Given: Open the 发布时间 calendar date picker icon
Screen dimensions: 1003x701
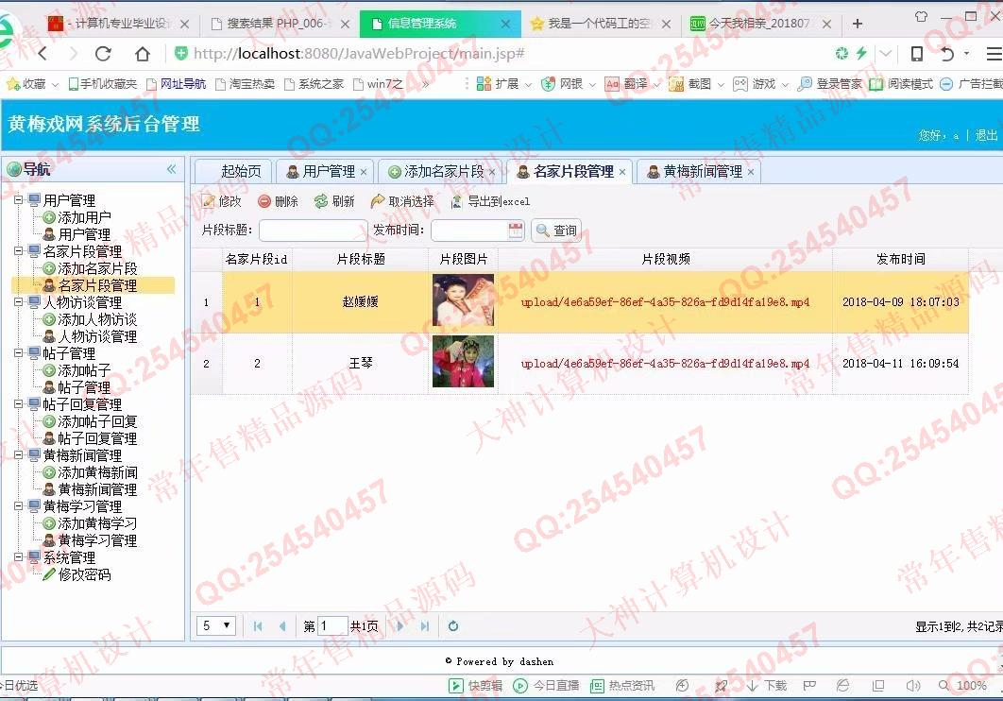Looking at the screenshot, I should 516,231.
